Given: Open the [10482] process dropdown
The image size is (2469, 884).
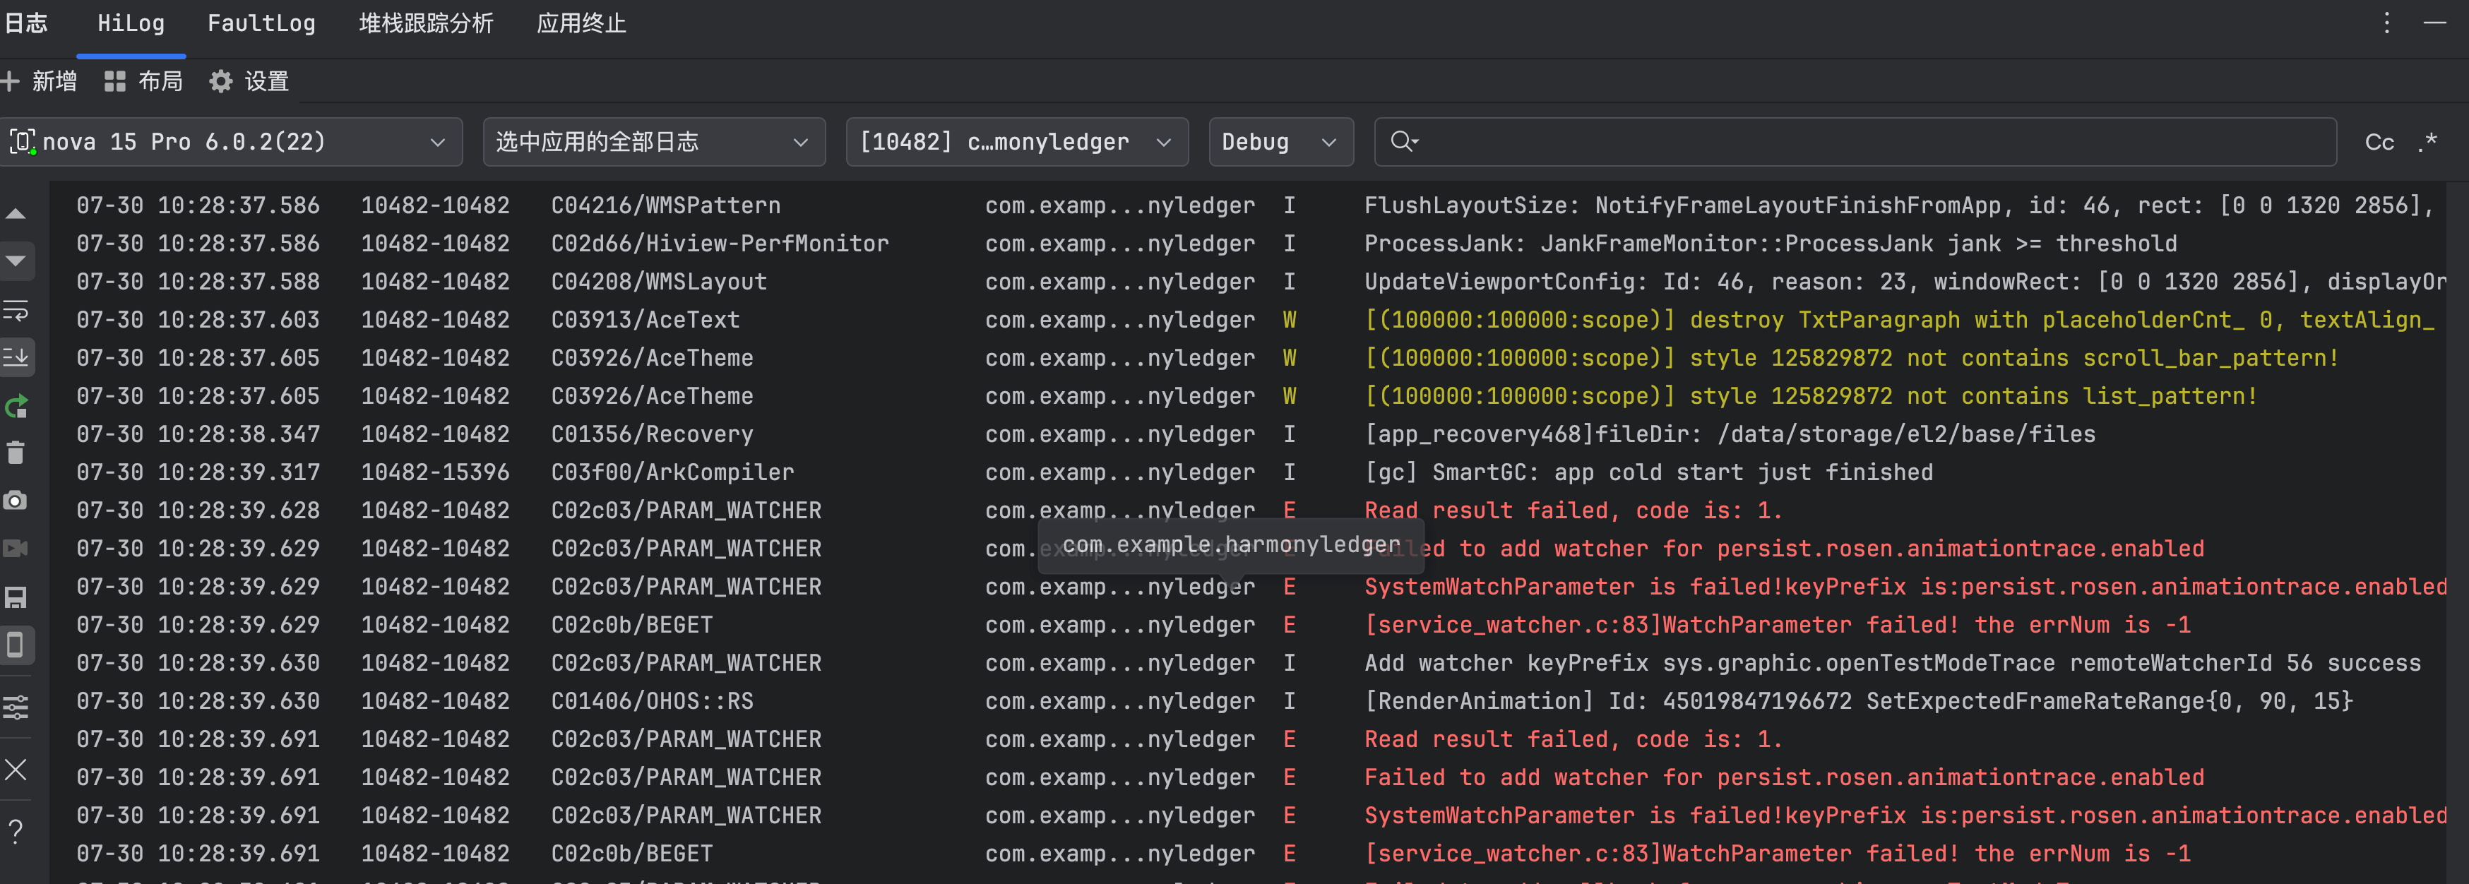Looking at the screenshot, I should pyautogui.click(x=1017, y=142).
